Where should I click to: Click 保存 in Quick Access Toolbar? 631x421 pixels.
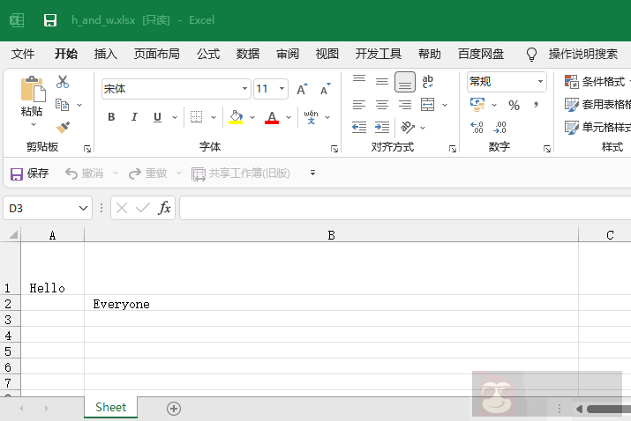(x=29, y=174)
